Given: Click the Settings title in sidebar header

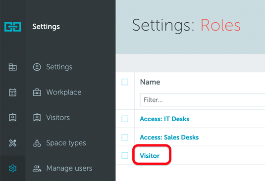Looking at the screenshot, I should (x=46, y=27).
